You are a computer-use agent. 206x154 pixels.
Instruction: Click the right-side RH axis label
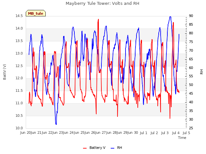(x=201, y=72)
